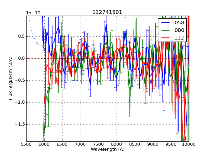The width and height of the screenshot is (210, 157).
Task: Click the 5500 x-axis tick label
Action: point(26,144)
